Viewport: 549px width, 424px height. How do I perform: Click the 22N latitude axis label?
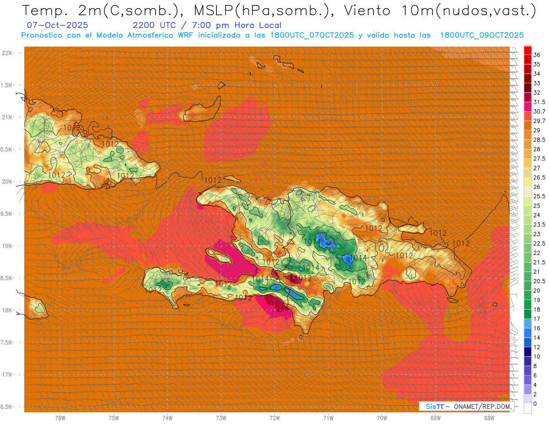click(x=7, y=53)
